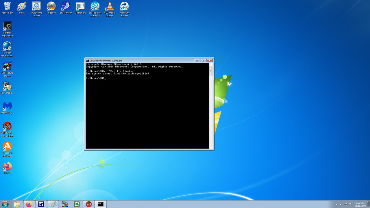Click text 'The system cannot find the path specified.'
Screen dimensions: 370x208
pos(118,73)
